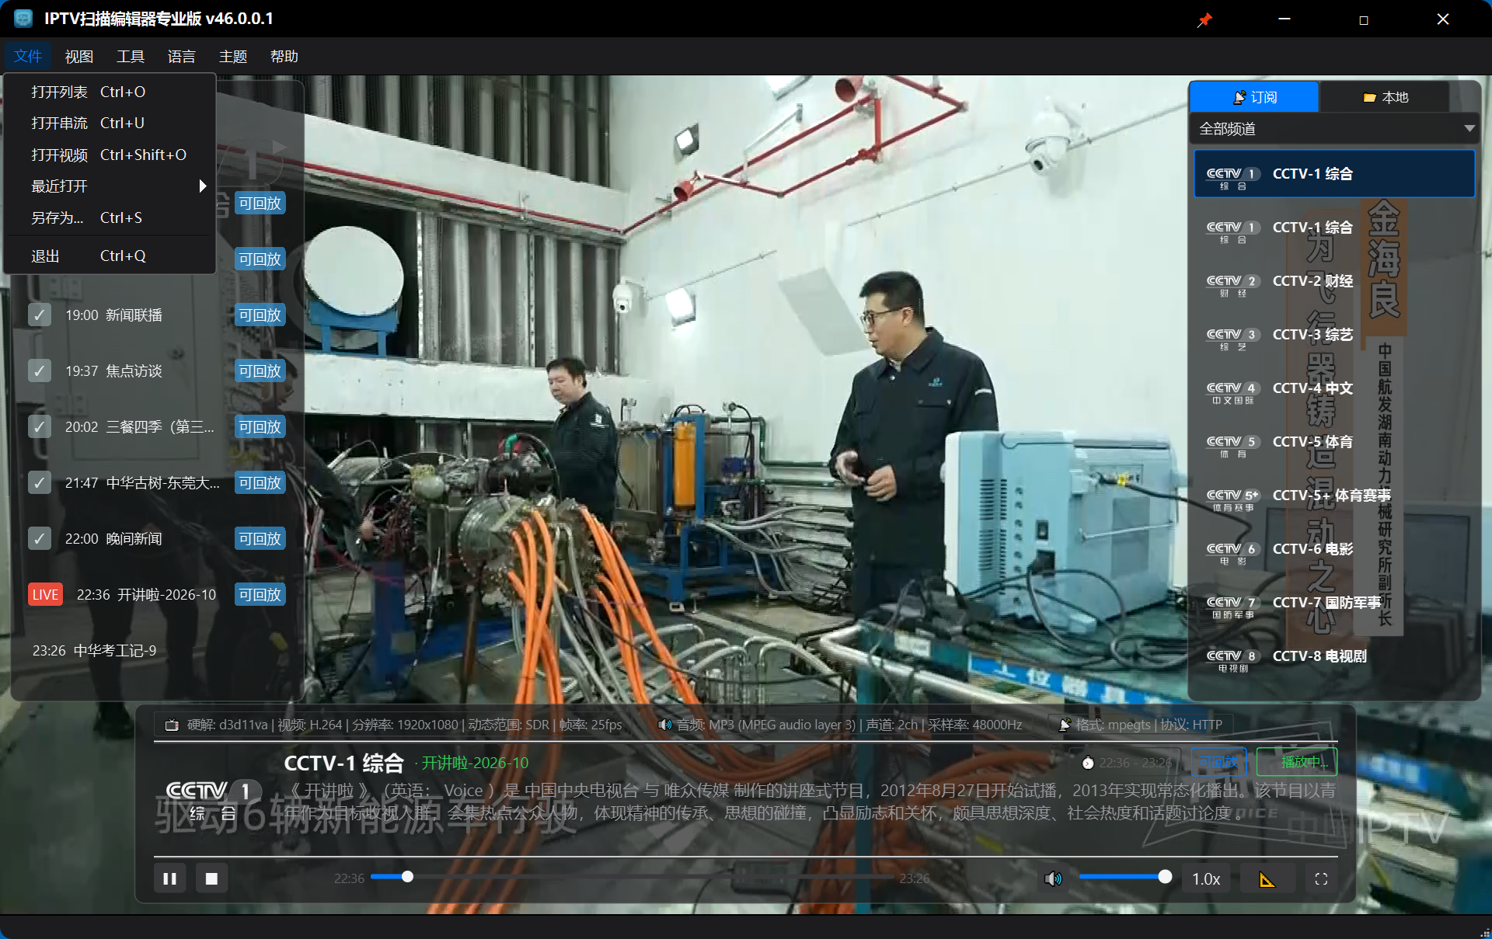The height and width of the screenshot is (939, 1492).
Task: Select the CCTV-4 中文 channel logo
Action: (x=1232, y=392)
